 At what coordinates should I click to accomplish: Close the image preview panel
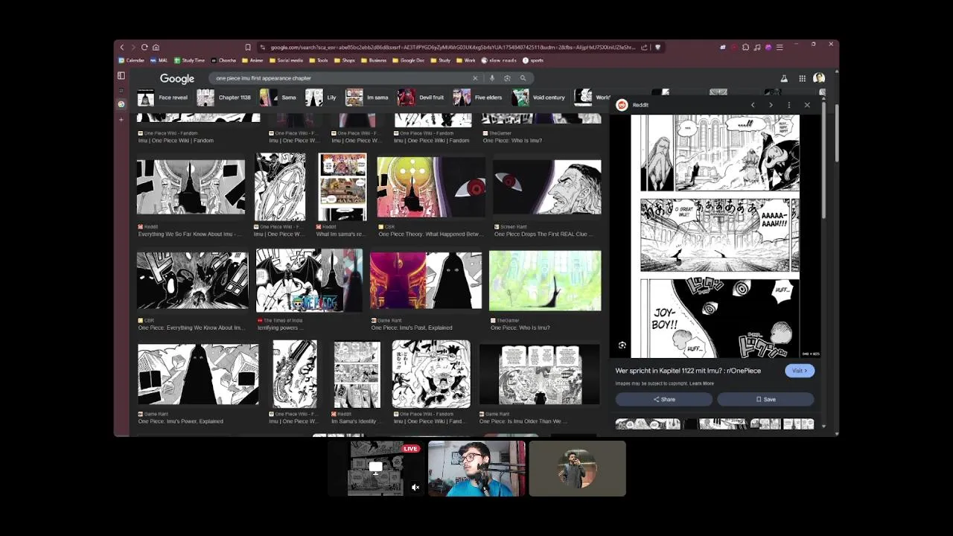click(807, 105)
